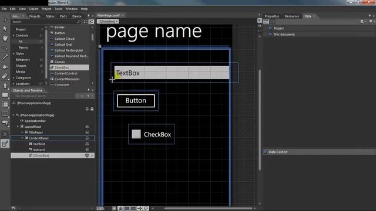Select Callout Cloud in asset list
Viewport: 376px width, 211px height.
65,39
